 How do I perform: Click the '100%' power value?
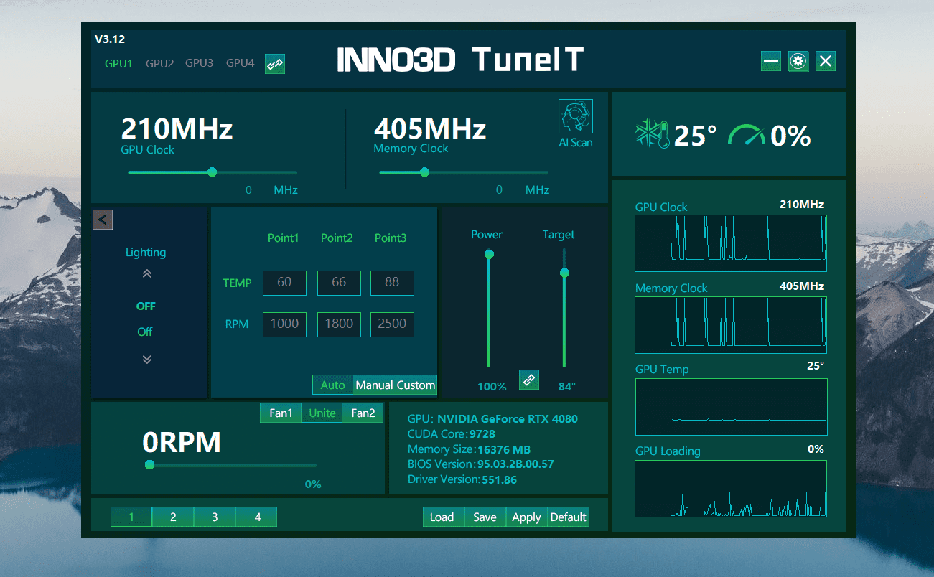tap(492, 387)
